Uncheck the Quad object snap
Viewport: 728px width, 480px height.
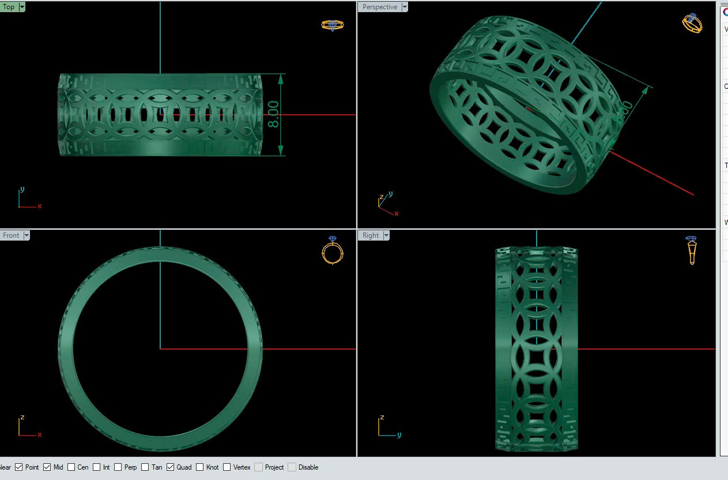(x=171, y=467)
